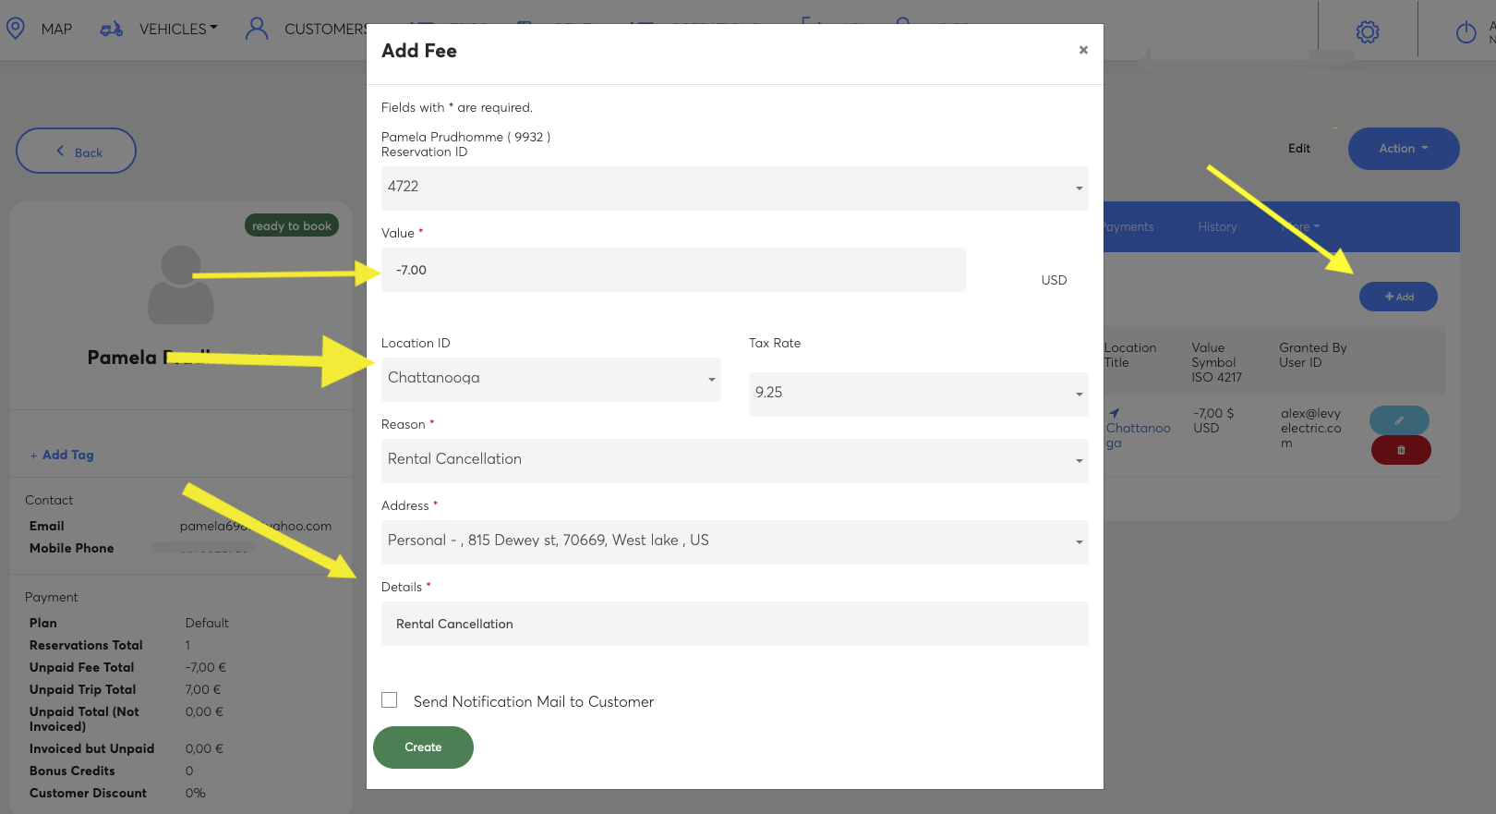This screenshot has height=814, width=1496.
Task: Click the Details text field
Action: pyautogui.click(x=734, y=624)
